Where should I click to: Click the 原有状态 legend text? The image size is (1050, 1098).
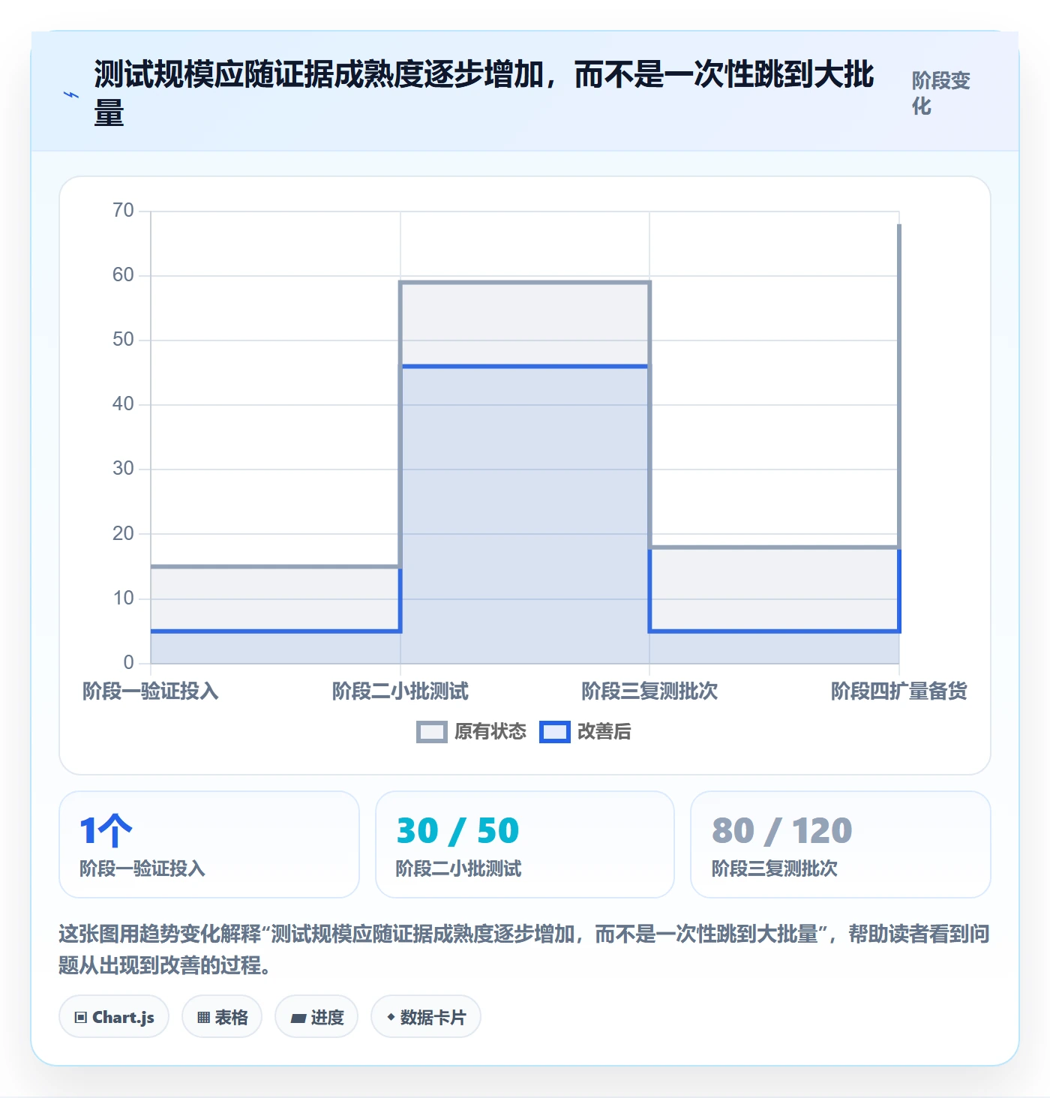pyautogui.click(x=490, y=732)
